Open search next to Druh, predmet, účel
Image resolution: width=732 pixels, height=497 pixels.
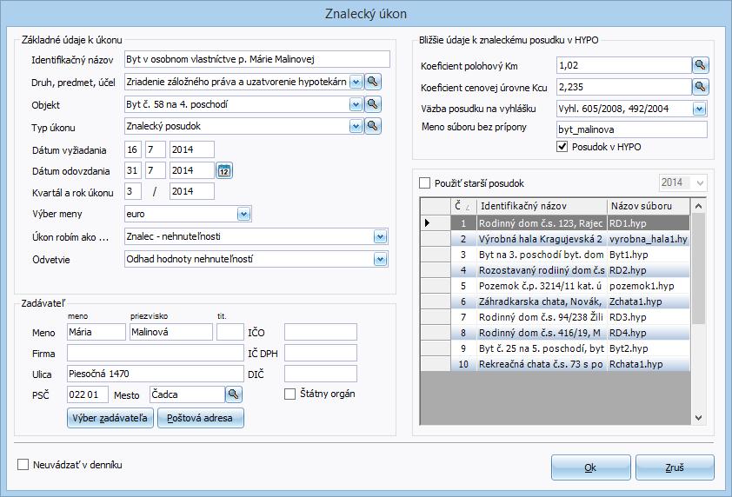pos(373,82)
